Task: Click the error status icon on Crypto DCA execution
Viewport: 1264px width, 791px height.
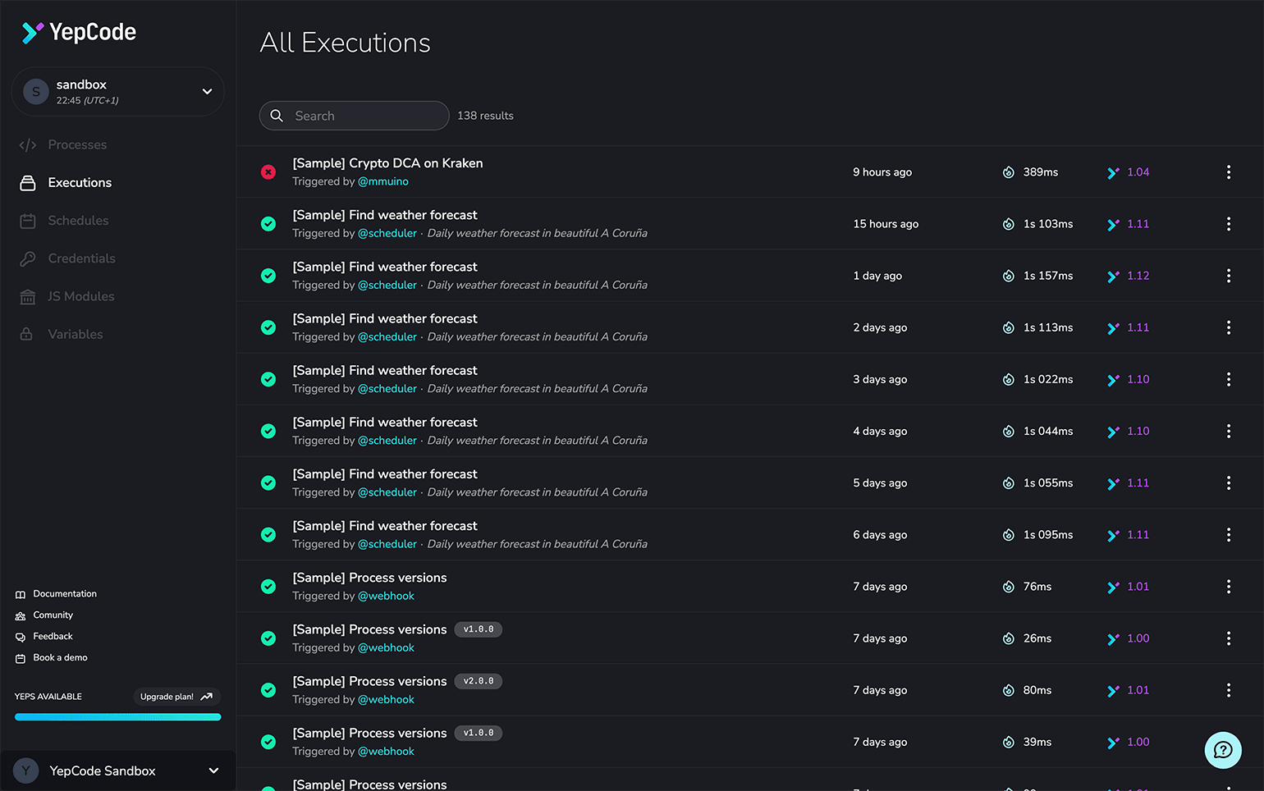Action: [x=268, y=172]
